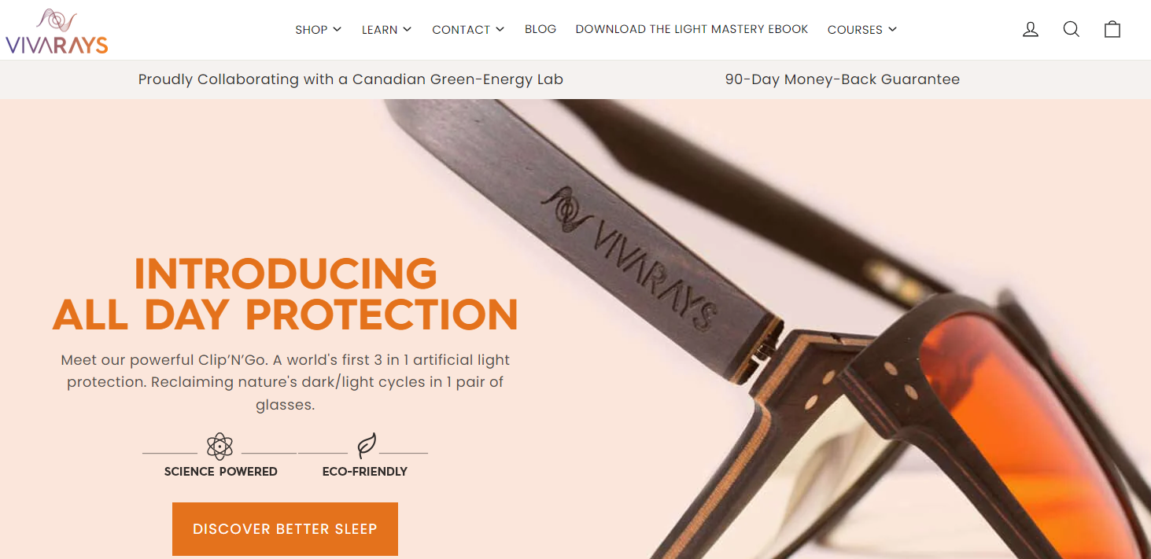1151x559 pixels.
Task: Click the Vivarays logo
Action: (x=57, y=31)
